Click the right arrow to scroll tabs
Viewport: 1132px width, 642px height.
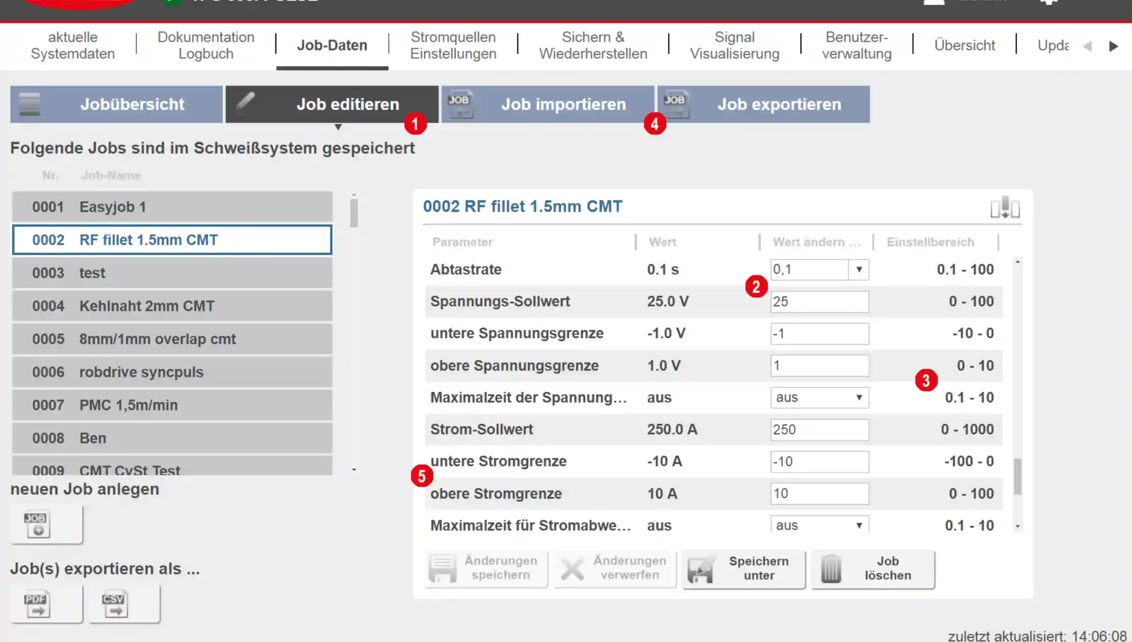pos(1114,46)
